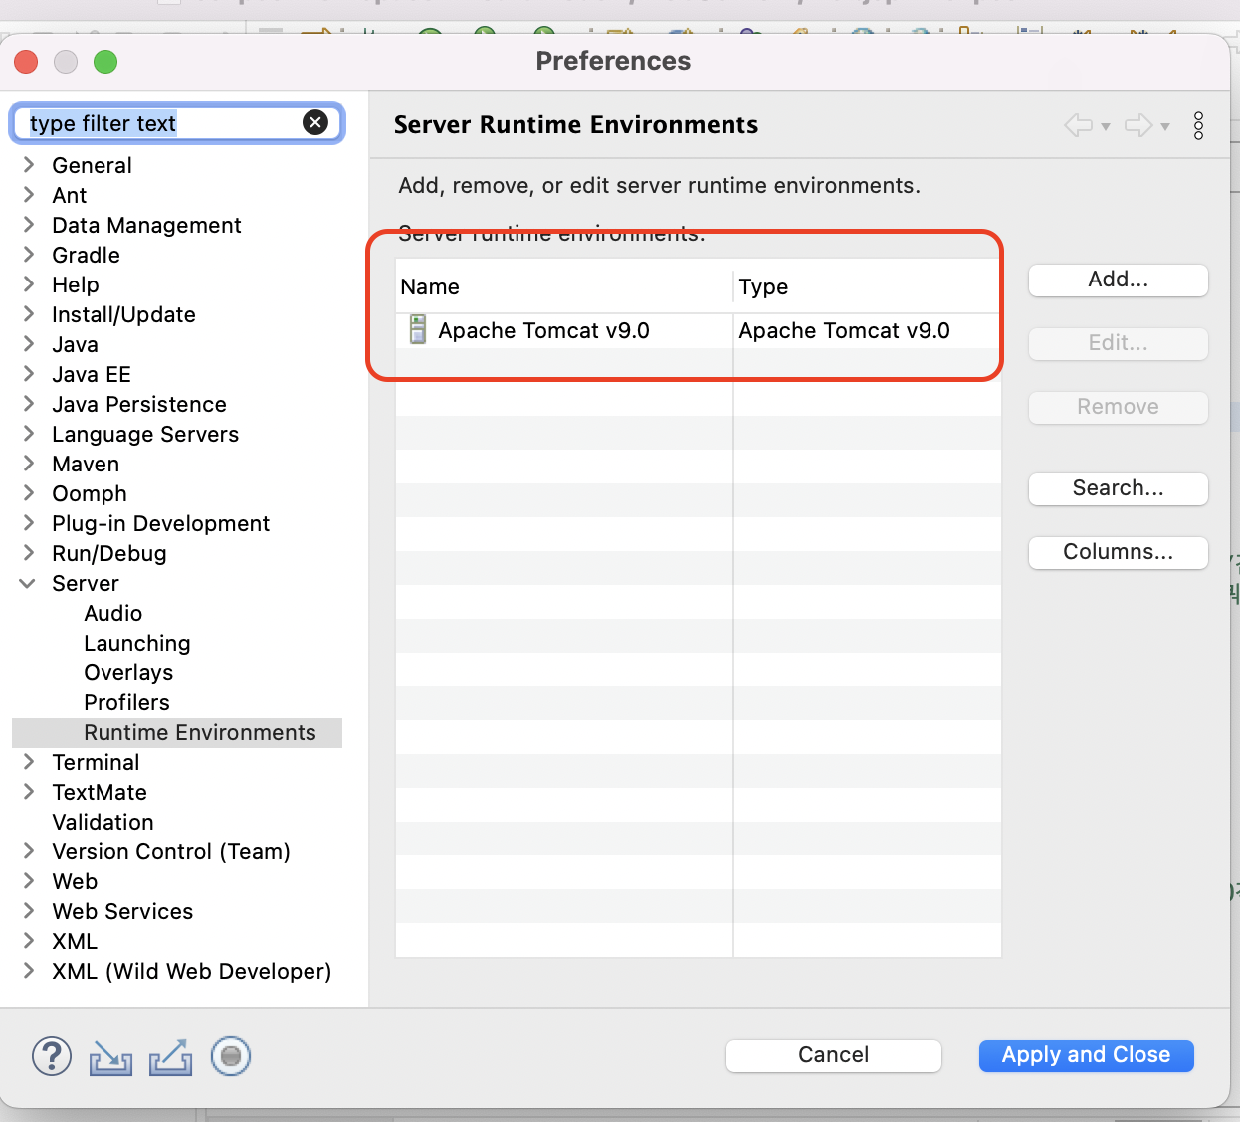
Task: Expand the Version Control (Team) node
Action: 29,850
